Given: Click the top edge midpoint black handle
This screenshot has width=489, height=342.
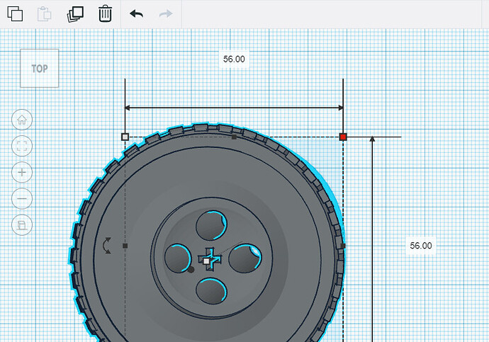Looking at the screenshot, I should click(234, 137).
